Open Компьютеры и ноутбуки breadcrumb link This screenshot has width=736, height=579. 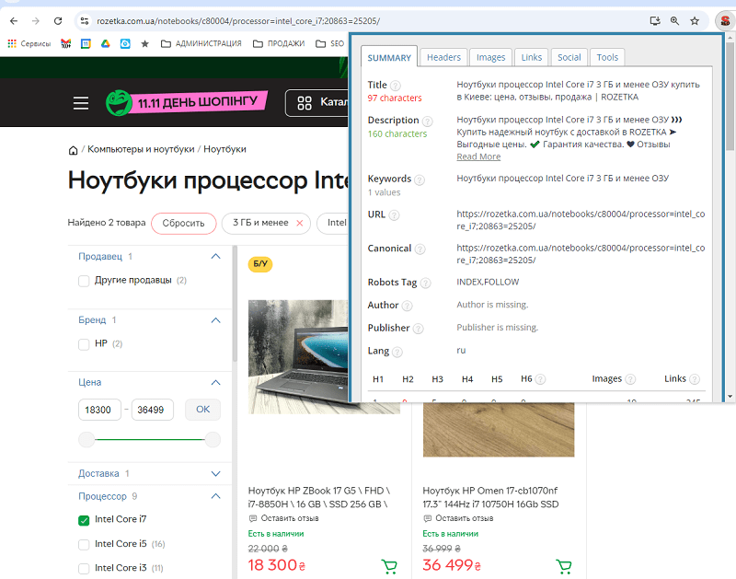point(141,149)
